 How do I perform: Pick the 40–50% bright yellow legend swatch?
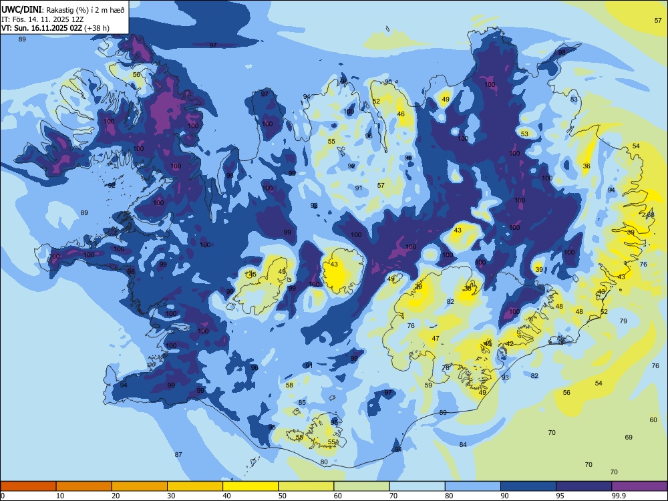[x=251, y=486]
